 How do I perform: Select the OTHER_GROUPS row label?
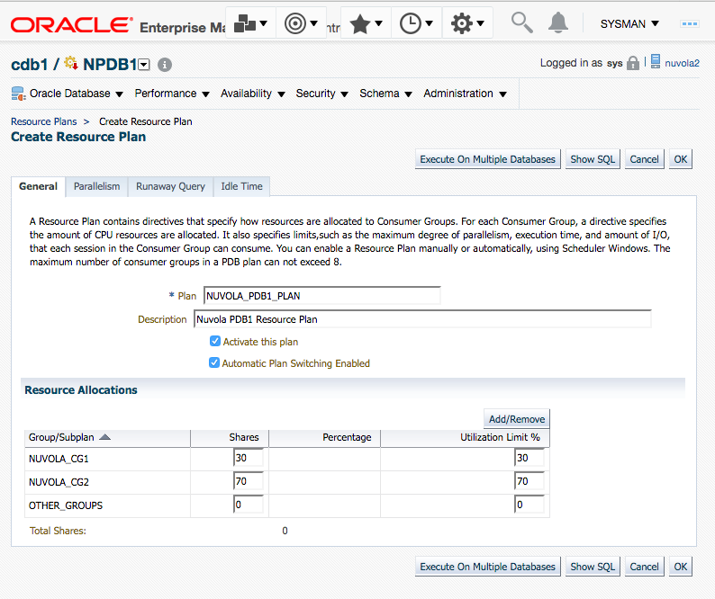tap(66, 505)
